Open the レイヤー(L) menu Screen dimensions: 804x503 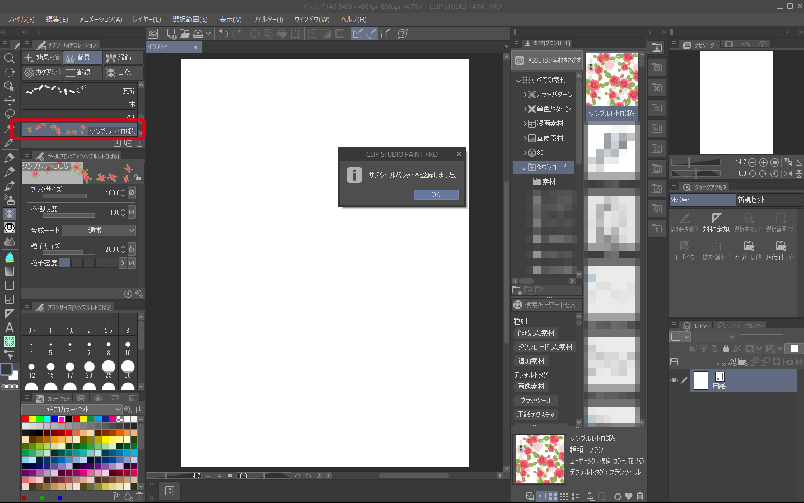pos(147,19)
